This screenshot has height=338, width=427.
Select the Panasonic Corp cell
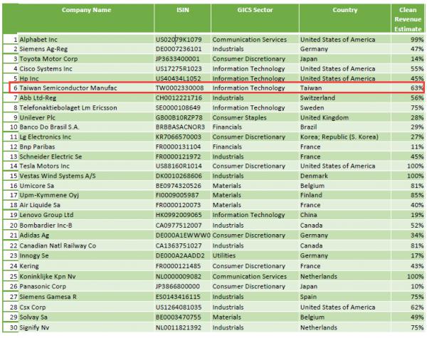(x=86, y=286)
